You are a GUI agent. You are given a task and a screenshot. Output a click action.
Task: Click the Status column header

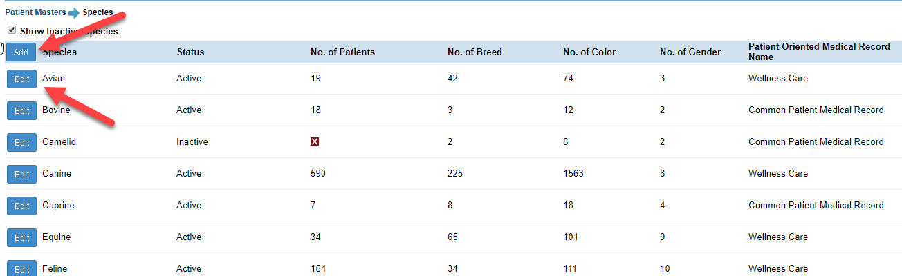coord(190,52)
